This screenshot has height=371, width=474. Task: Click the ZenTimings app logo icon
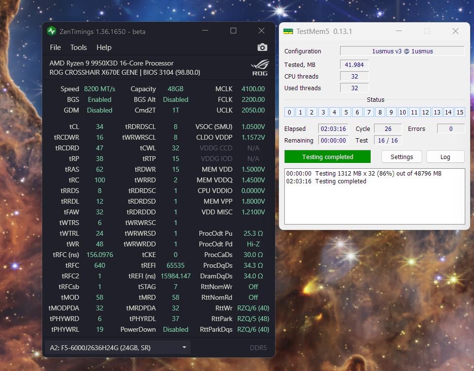pos(52,31)
